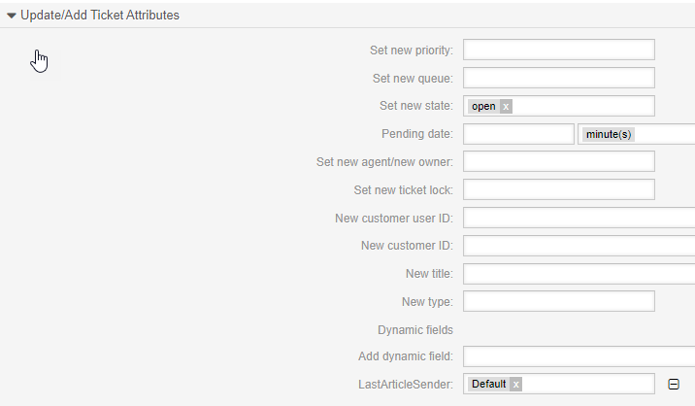Click the New title input field
The width and height of the screenshot is (695, 406).
coord(579,274)
